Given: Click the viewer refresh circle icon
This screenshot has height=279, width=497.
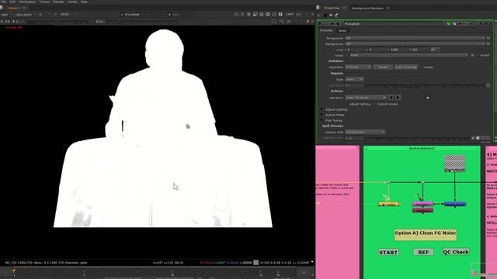Looking at the screenshot, I should (274, 15).
